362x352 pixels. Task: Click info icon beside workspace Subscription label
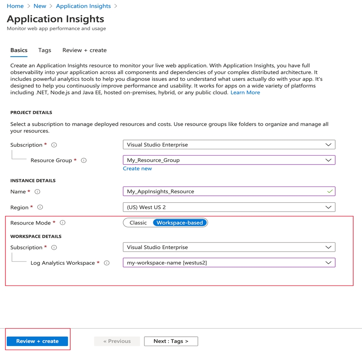54,247
